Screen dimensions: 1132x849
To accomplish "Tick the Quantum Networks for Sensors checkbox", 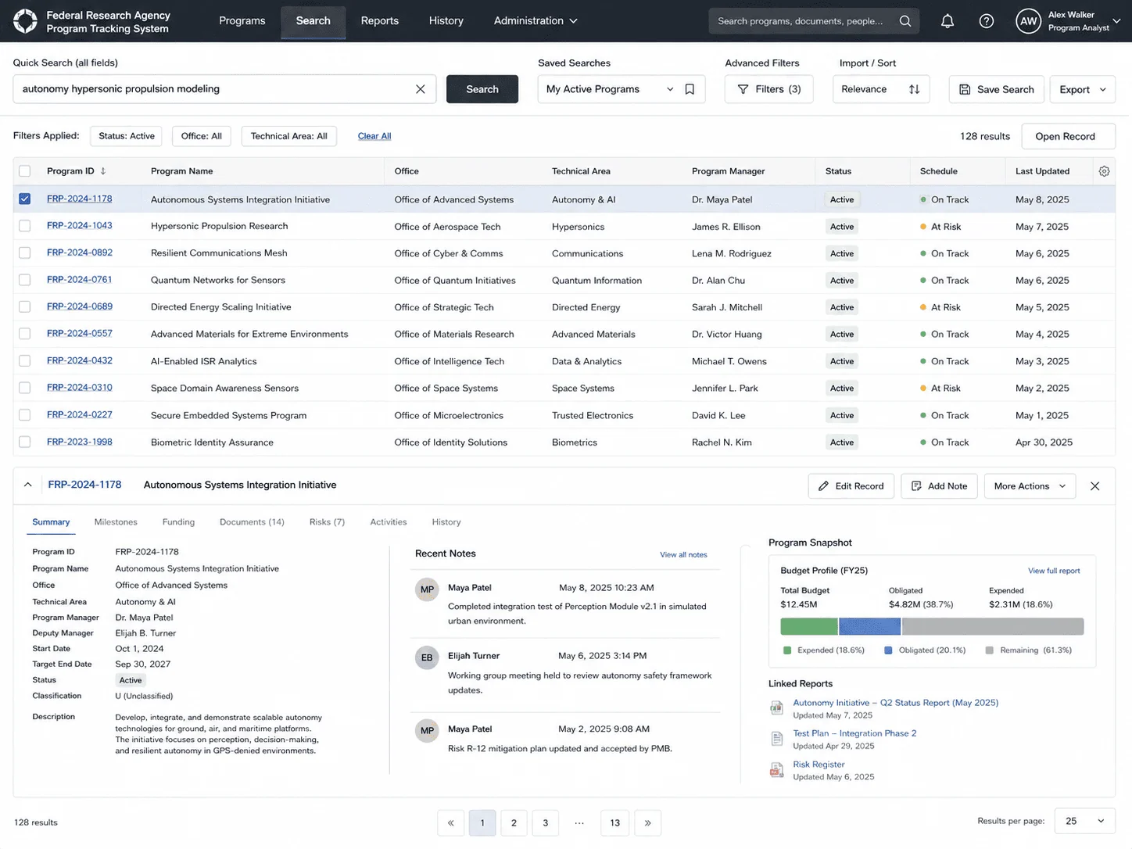I will pos(25,280).
